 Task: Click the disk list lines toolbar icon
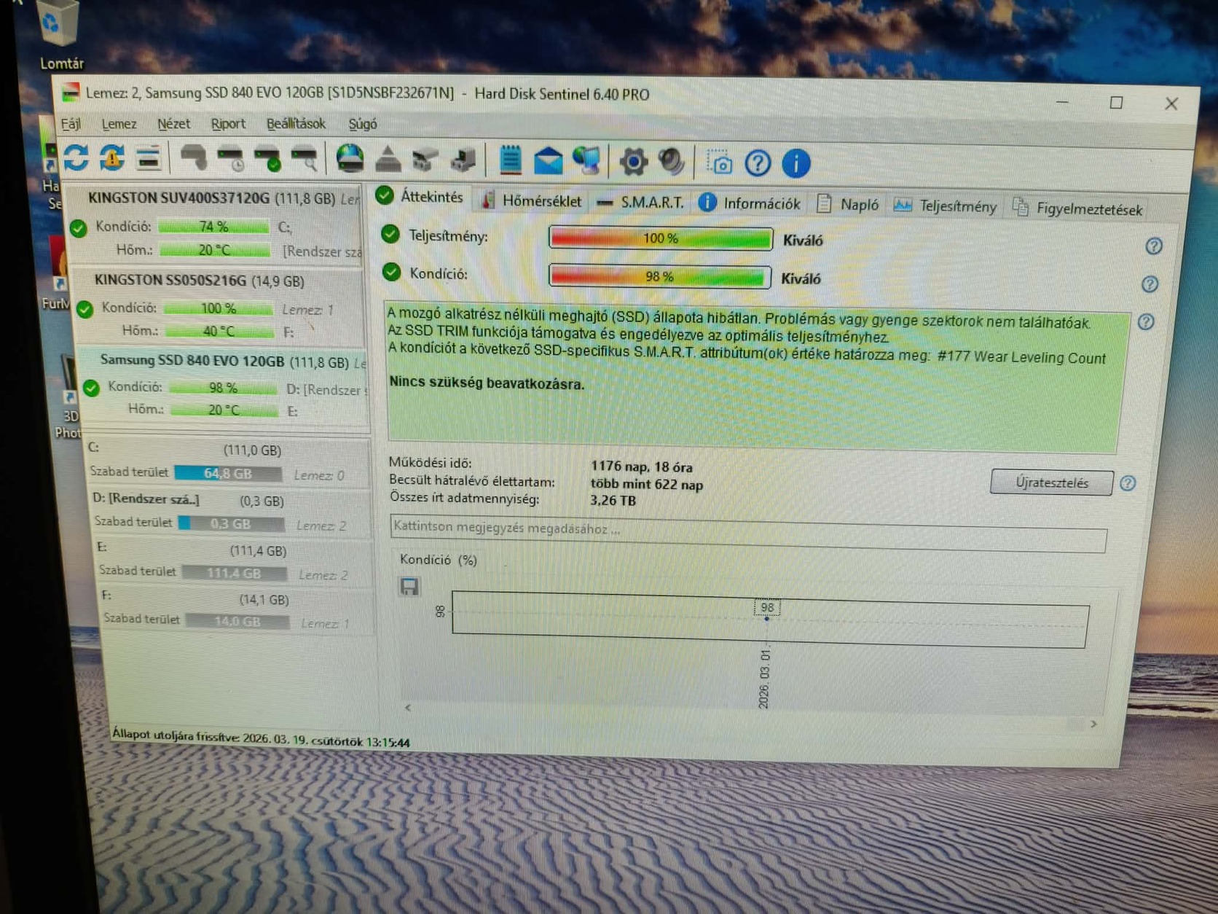click(148, 158)
